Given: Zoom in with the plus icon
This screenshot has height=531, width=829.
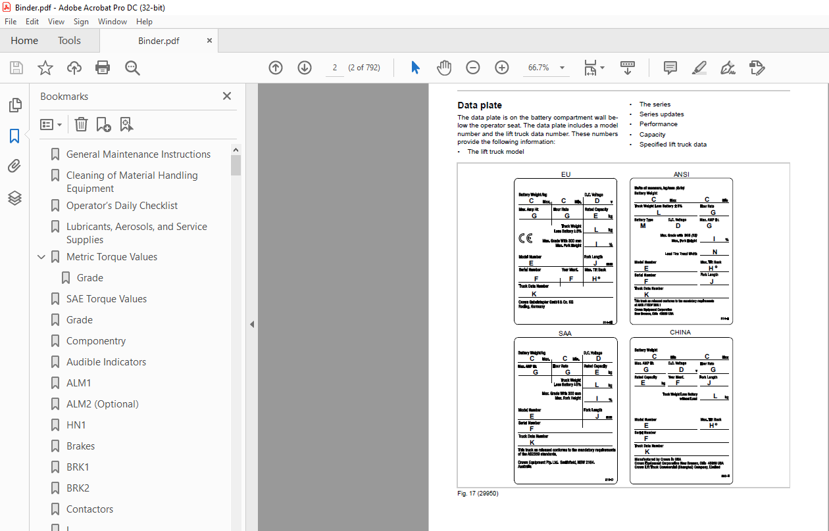Looking at the screenshot, I should point(502,68).
